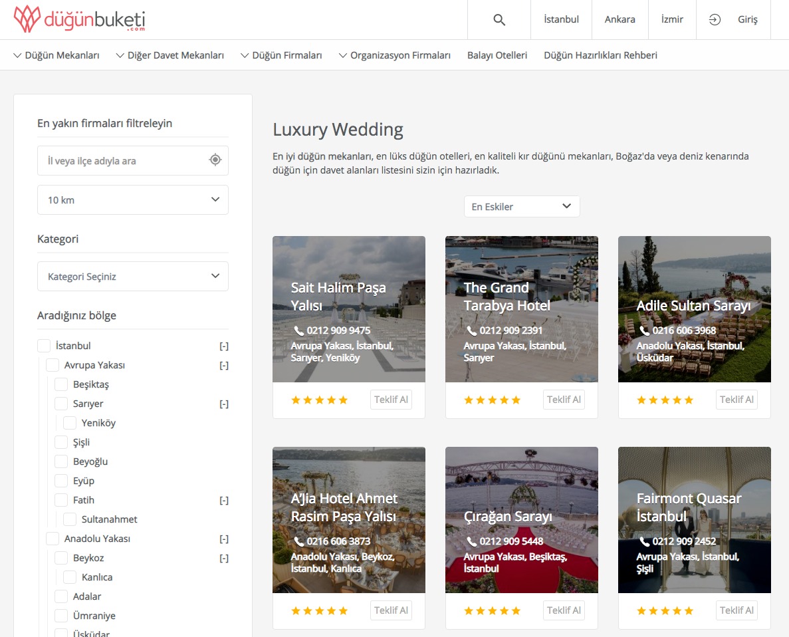This screenshot has height=637, width=789.
Task: Open the Diğer Davet Mekanları menu
Action: (x=170, y=55)
